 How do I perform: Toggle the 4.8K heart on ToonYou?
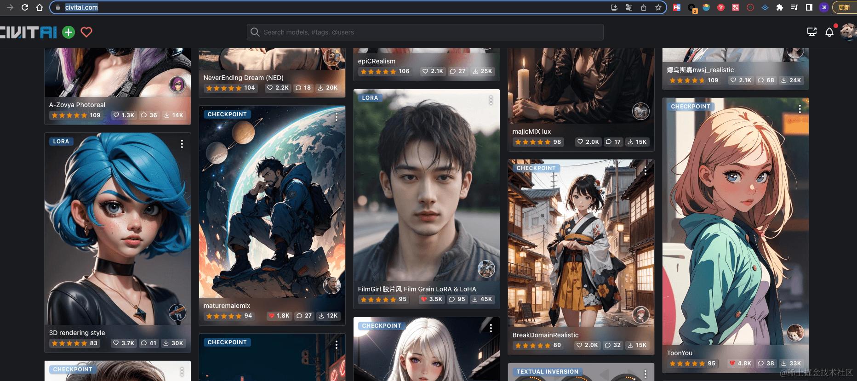click(740, 363)
